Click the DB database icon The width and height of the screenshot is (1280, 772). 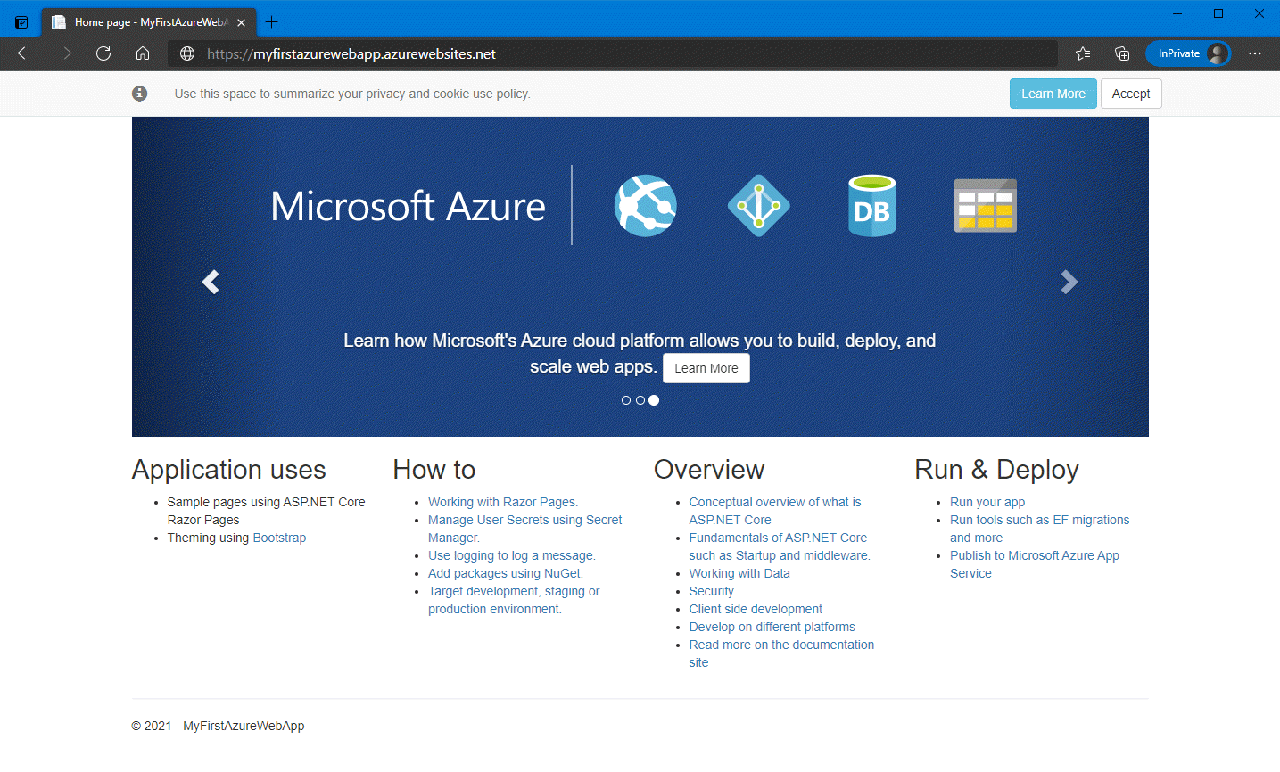tap(871, 205)
